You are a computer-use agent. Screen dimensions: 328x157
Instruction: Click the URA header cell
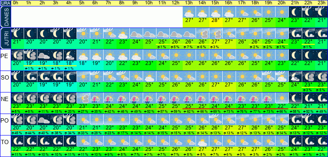[x=5, y=3]
